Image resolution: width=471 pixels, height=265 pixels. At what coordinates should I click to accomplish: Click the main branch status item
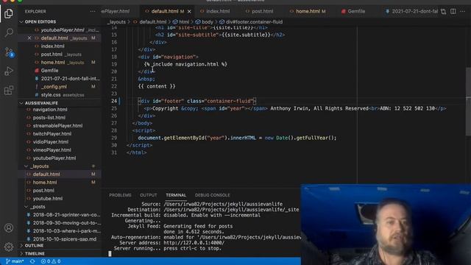[15, 261]
